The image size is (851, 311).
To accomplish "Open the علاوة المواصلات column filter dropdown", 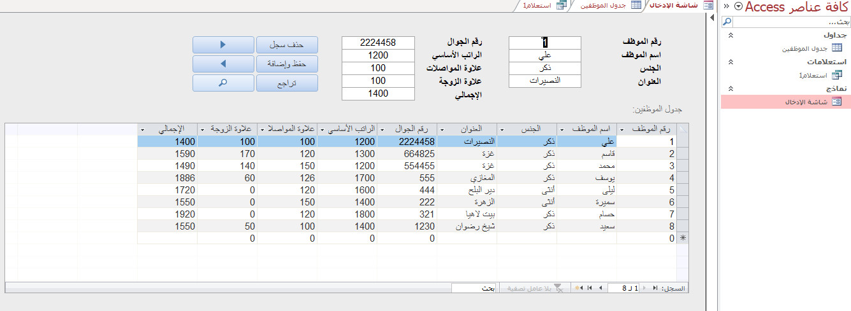I will (263, 129).
